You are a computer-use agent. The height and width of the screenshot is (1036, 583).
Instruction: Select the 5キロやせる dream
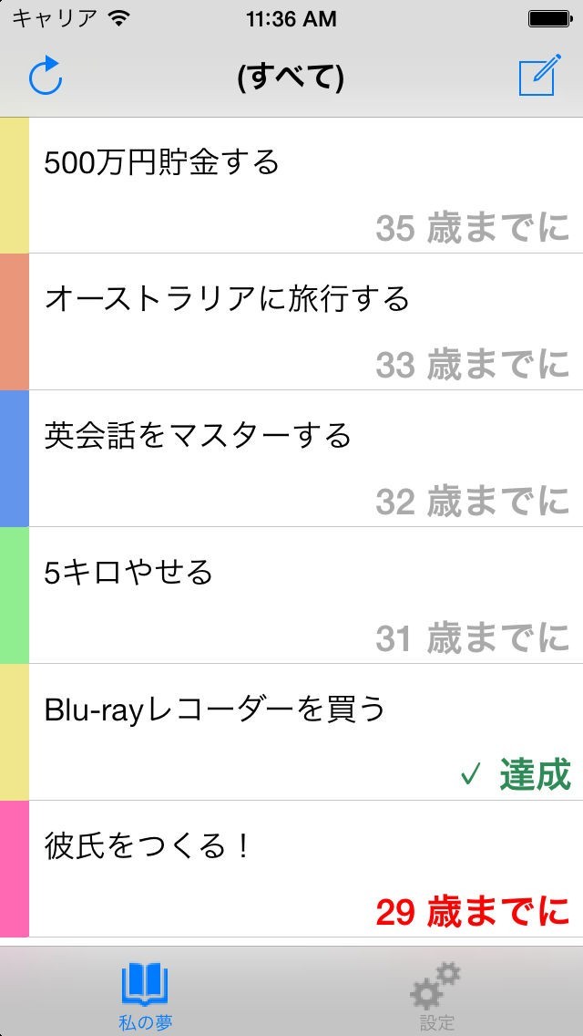coord(128,573)
